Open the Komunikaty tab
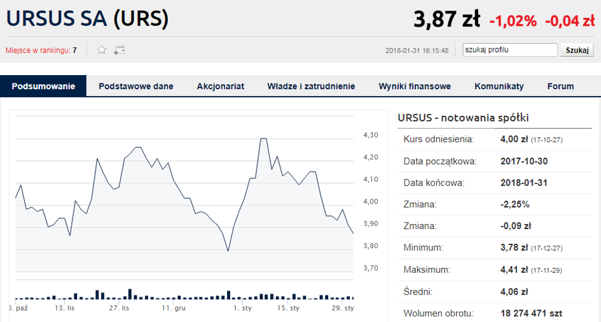Viewport: 601px width, 322px height. point(499,87)
